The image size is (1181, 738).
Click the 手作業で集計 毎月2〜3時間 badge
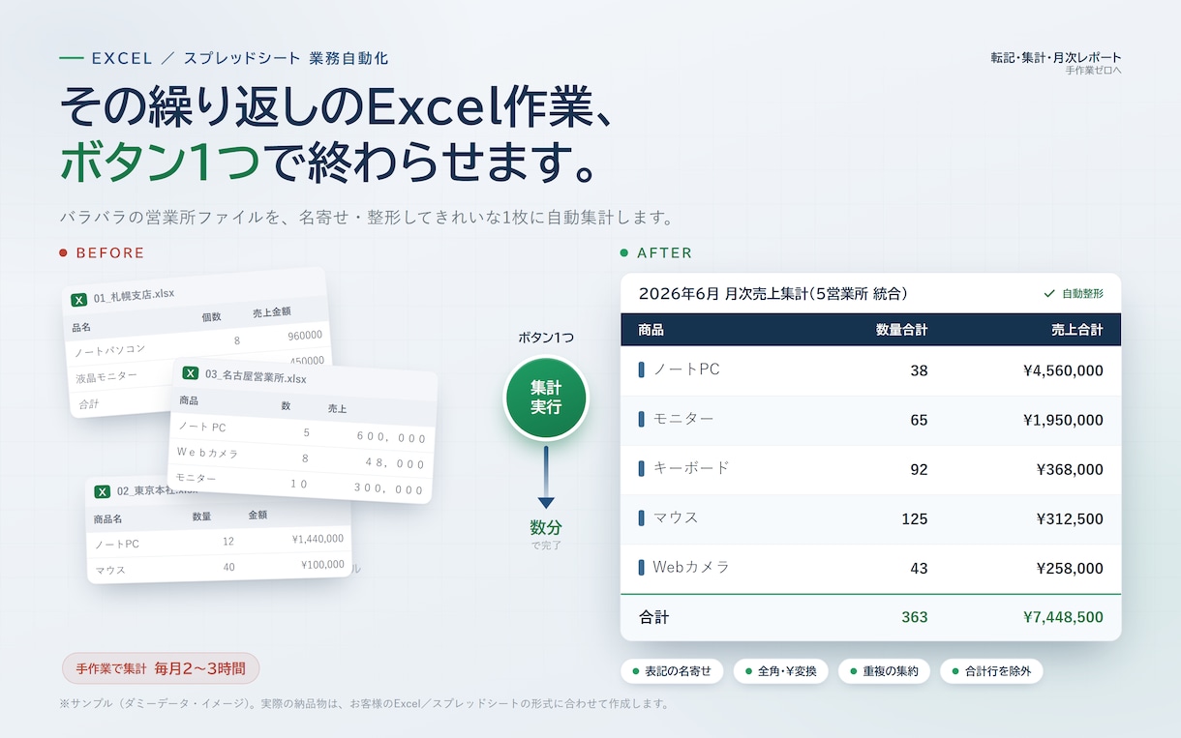pos(161,668)
